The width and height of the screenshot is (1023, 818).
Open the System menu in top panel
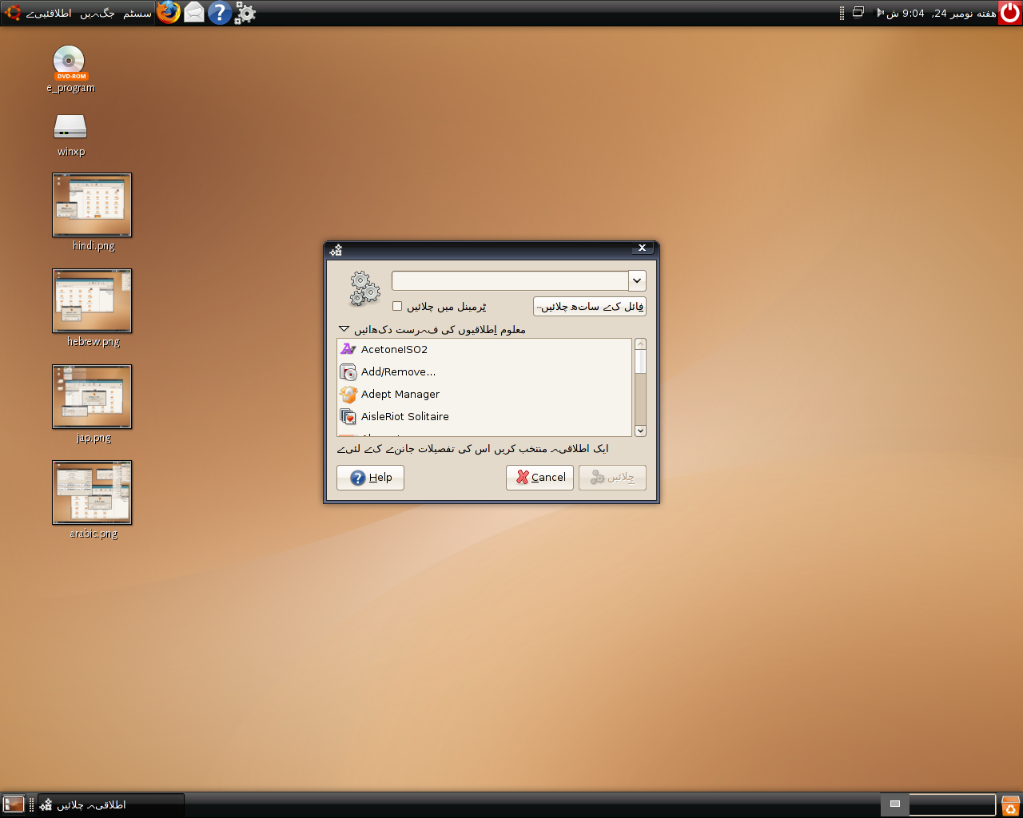pyautogui.click(x=137, y=13)
